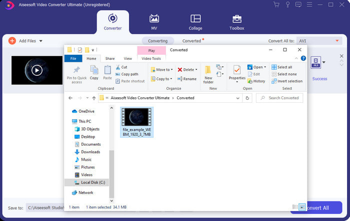This screenshot has height=221, width=350.
Task: Switch to the large thumbnails view icon
Action: 302,207
